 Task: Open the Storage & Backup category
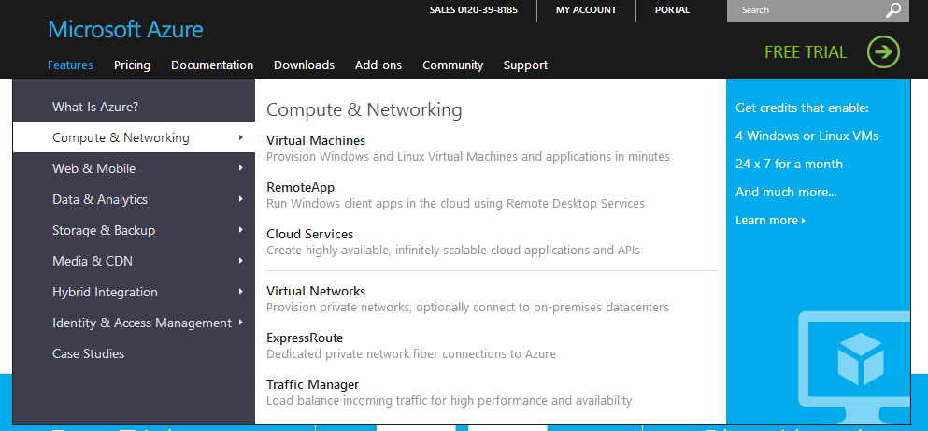click(x=104, y=230)
